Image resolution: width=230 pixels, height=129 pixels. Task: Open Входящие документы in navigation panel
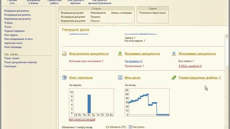pyautogui.click(x=17, y=11)
